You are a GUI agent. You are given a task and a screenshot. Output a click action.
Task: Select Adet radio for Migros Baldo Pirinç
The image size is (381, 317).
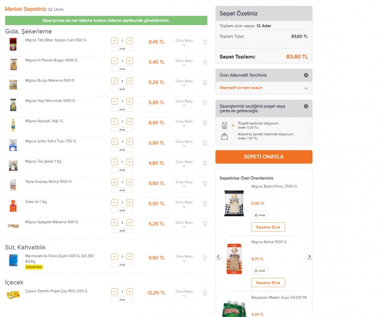(256, 215)
